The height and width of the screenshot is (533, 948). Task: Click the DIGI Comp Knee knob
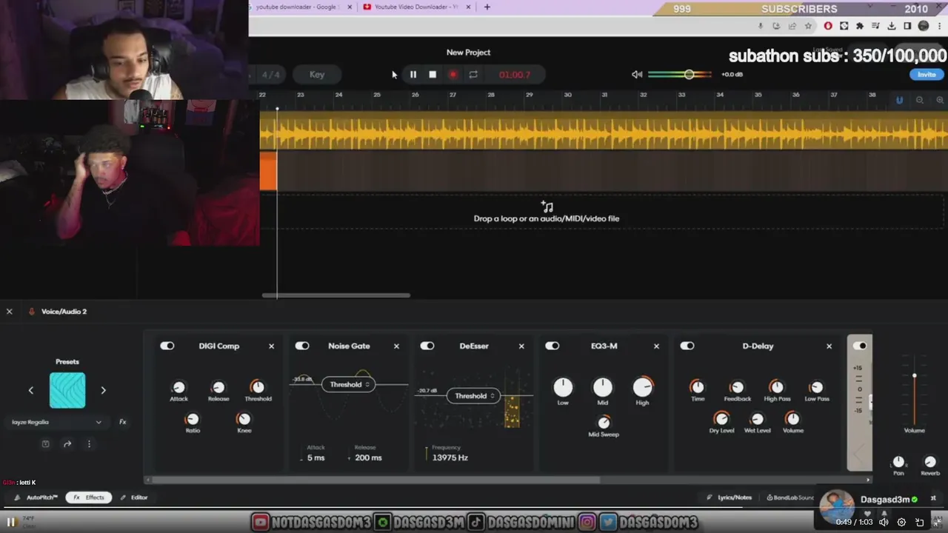pyautogui.click(x=244, y=419)
